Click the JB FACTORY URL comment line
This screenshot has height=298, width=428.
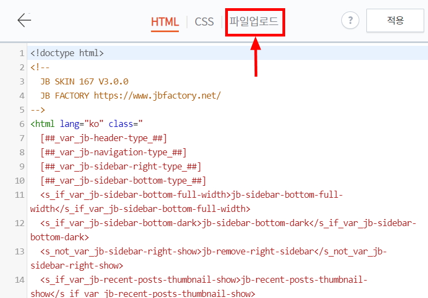coord(130,96)
